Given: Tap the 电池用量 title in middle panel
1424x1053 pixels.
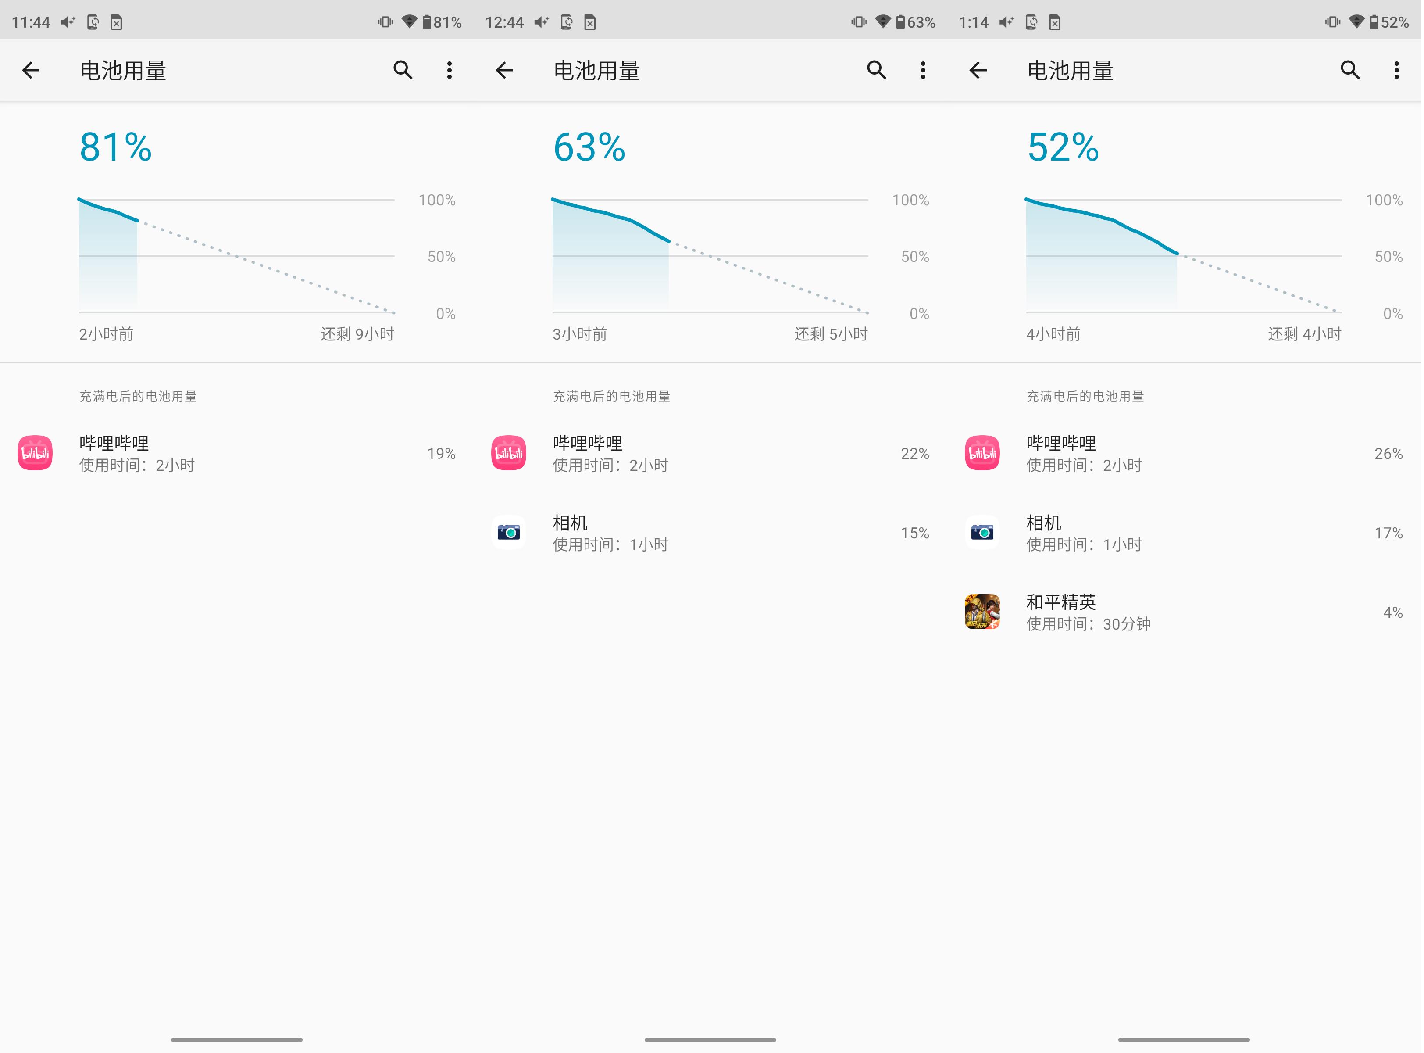Looking at the screenshot, I should 597,70.
